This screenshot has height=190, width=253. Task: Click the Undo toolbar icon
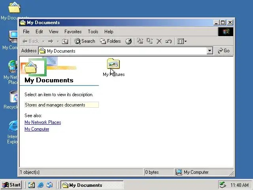point(168,41)
